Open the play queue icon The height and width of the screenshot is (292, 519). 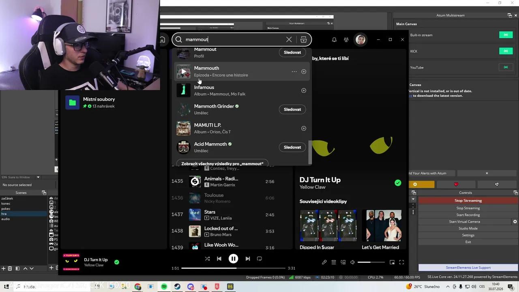click(x=334, y=262)
